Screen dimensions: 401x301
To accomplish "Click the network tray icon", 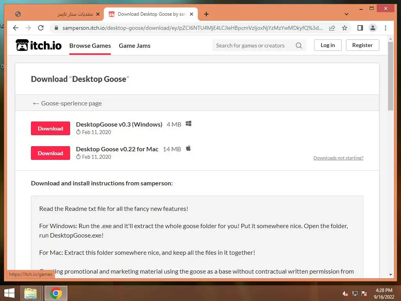I will [x=355, y=293].
